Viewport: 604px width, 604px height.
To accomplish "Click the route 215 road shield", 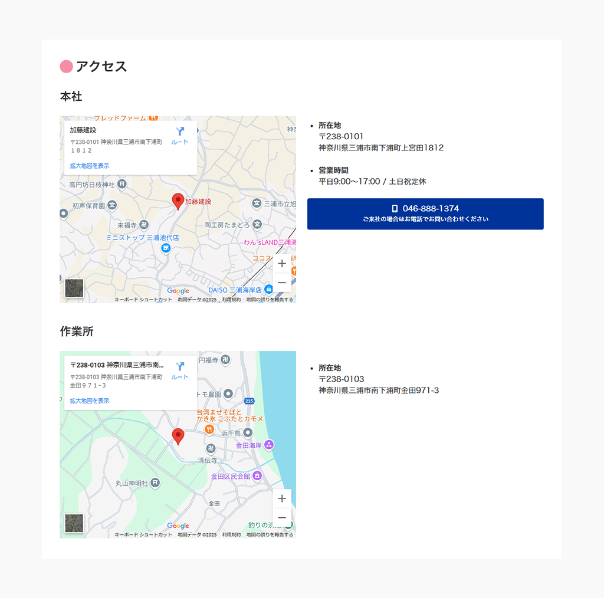I will (x=250, y=401).
